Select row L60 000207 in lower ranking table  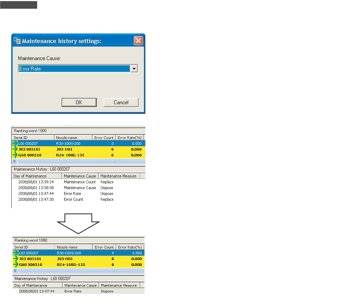coord(79,253)
